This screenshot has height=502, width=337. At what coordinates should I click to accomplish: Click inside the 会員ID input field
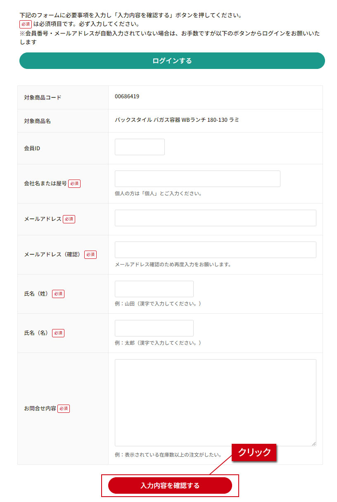[x=140, y=147]
